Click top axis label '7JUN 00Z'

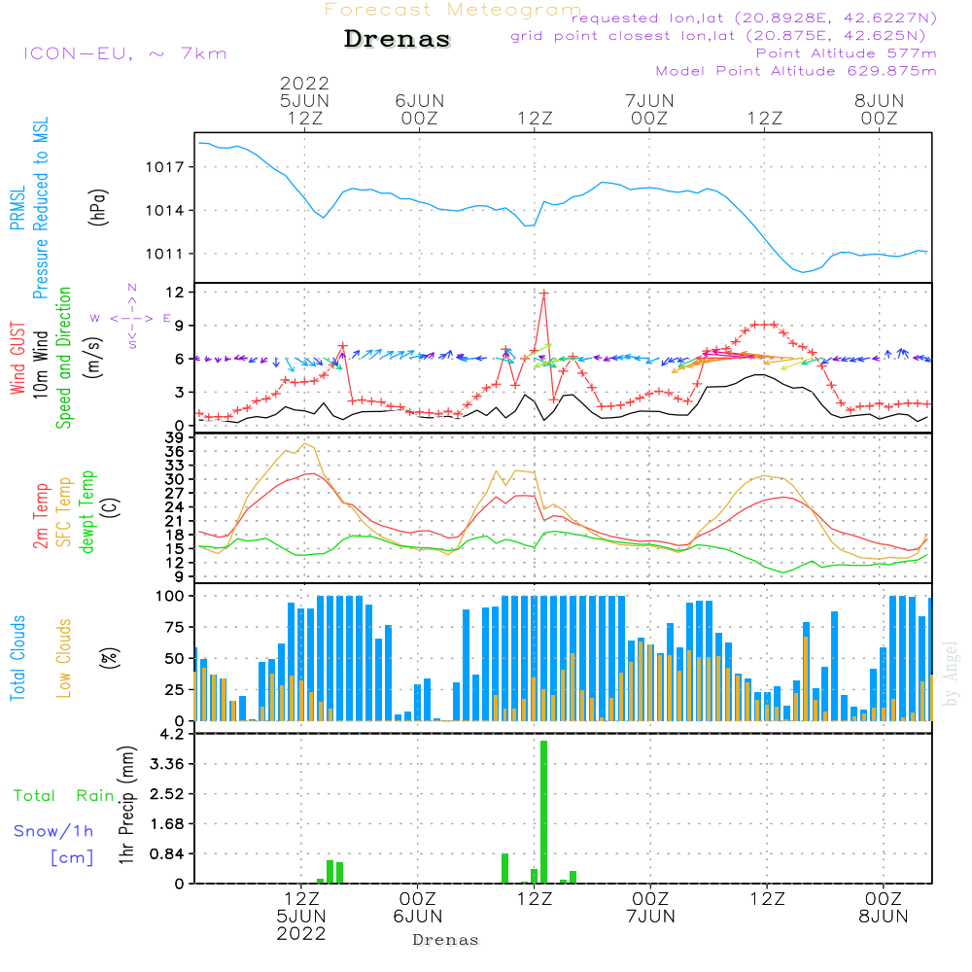(649, 109)
